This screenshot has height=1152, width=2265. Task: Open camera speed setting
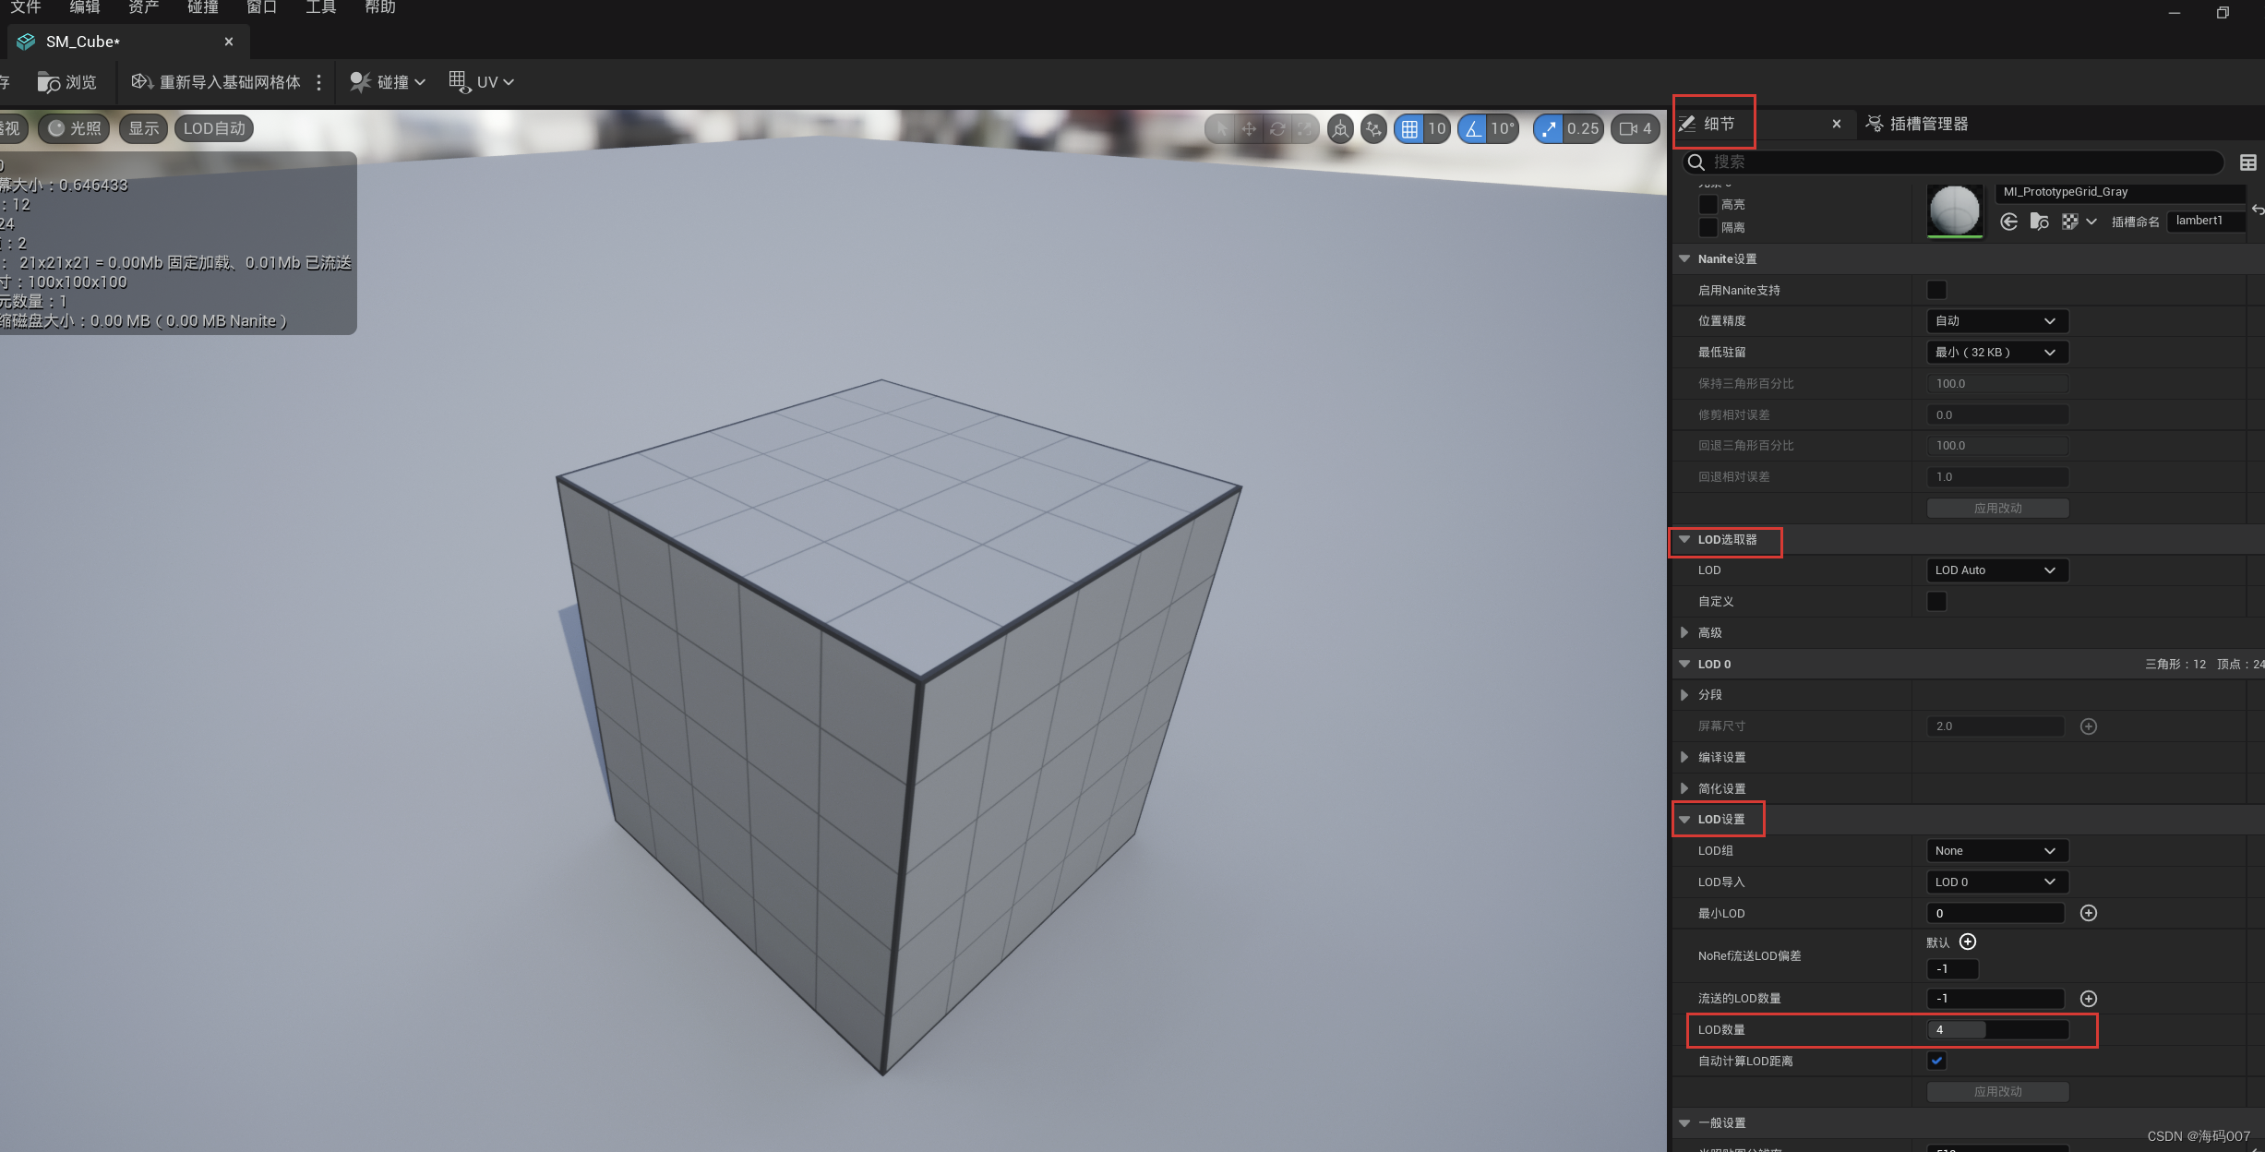(x=1636, y=129)
